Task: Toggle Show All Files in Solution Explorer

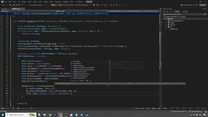Action: pyautogui.click(x=178, y=12)
